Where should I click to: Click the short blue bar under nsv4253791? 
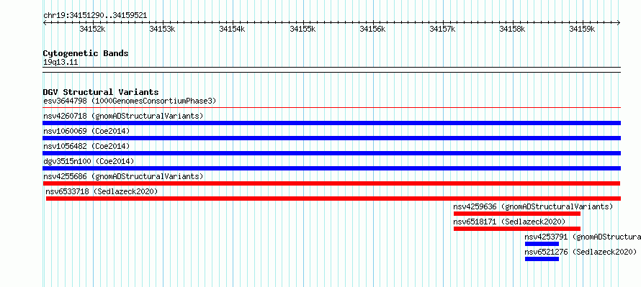click(x=542, y=244)
